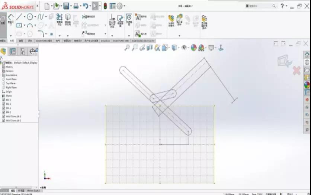Click the Rebuild traffic light icon
This screenshot has height=195, width=311.
(105, 6)
